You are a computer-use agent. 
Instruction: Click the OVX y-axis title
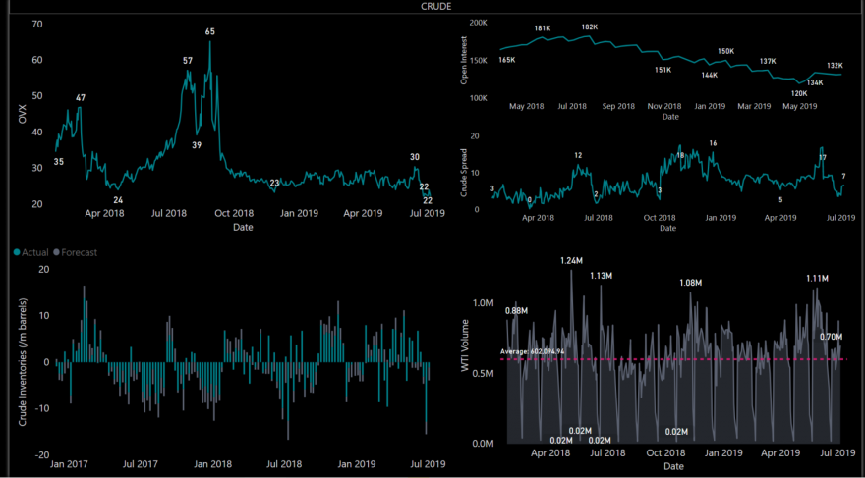[x=22, y=115]
